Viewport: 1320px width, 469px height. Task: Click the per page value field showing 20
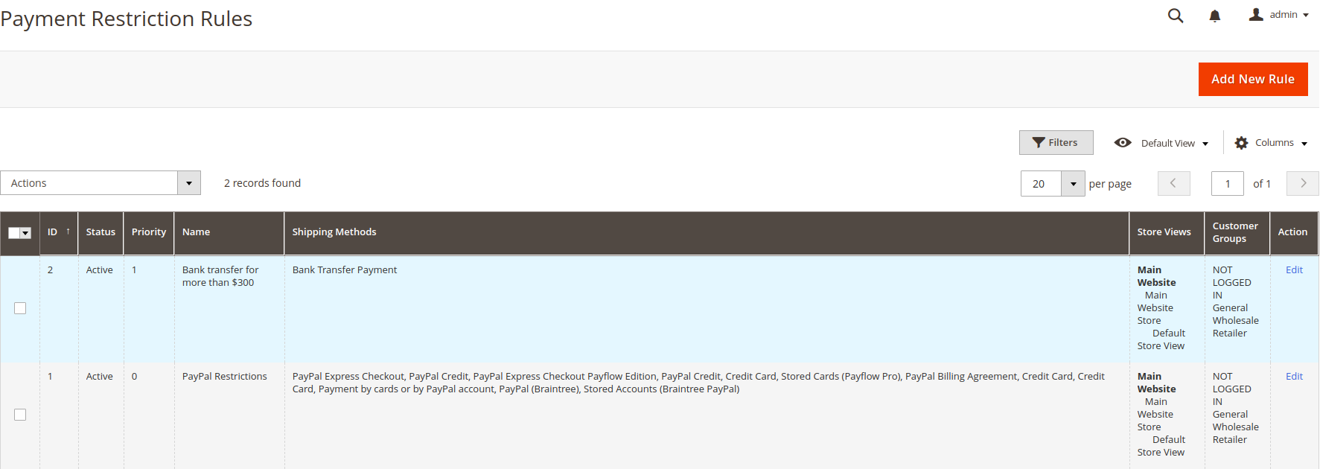1041,184
